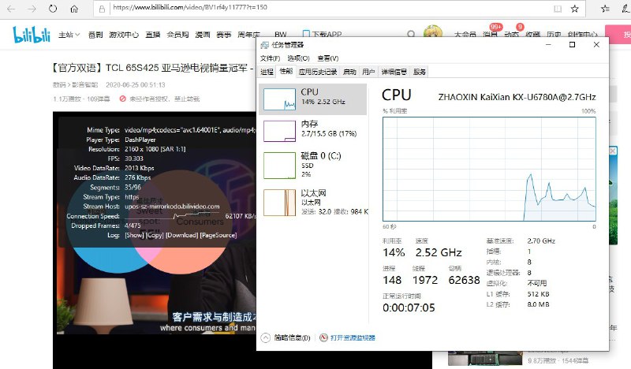Click [PageSource] in the video stats log
631x369 pixels.
(218, 235)
